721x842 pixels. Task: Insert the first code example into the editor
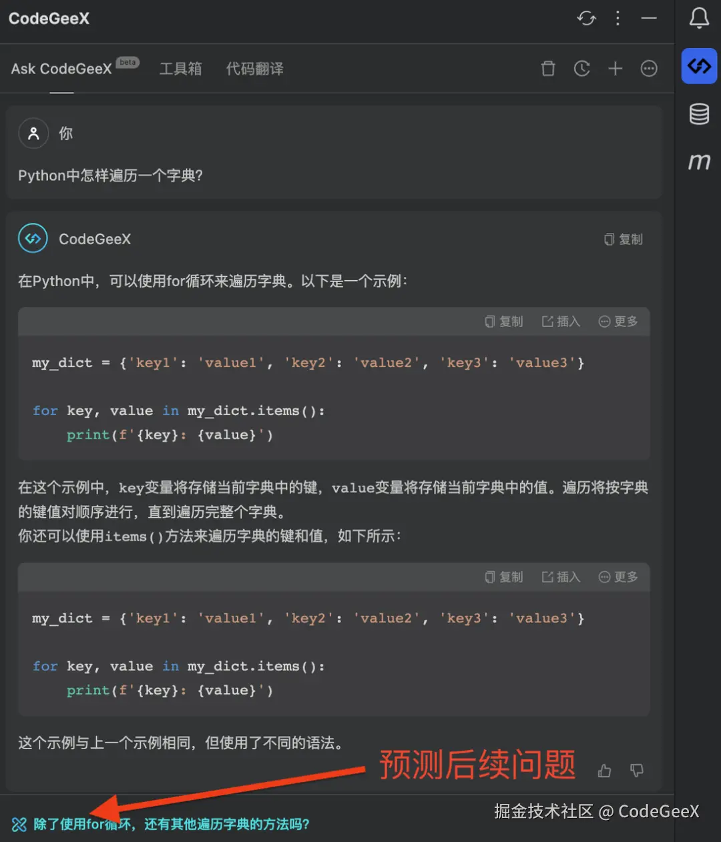coord(561,321)
